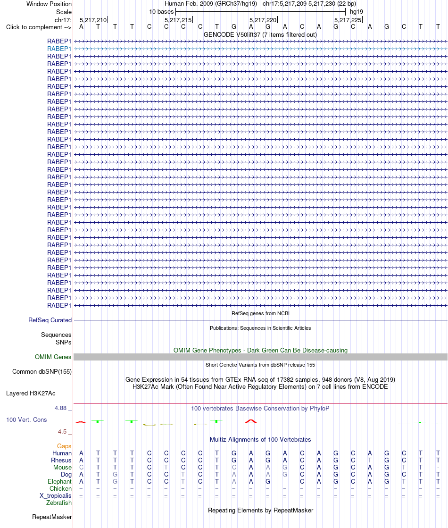
Task: Select the Chicken alignment row label
Action: [x=60, y=489]
